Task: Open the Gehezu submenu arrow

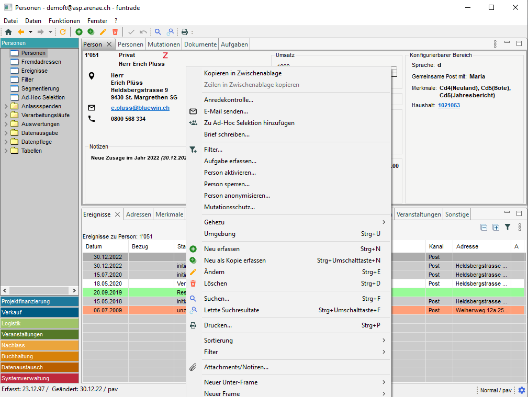Action: pyautogui.click(x=384, y=222)
